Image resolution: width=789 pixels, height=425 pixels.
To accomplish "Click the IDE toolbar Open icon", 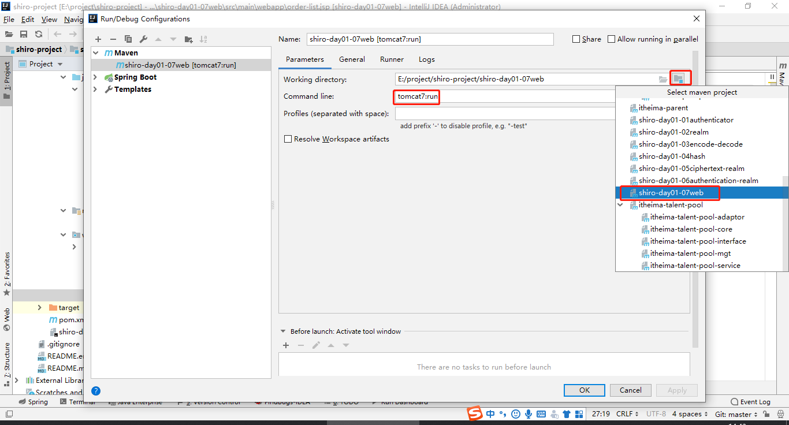I will click(9, 35).
